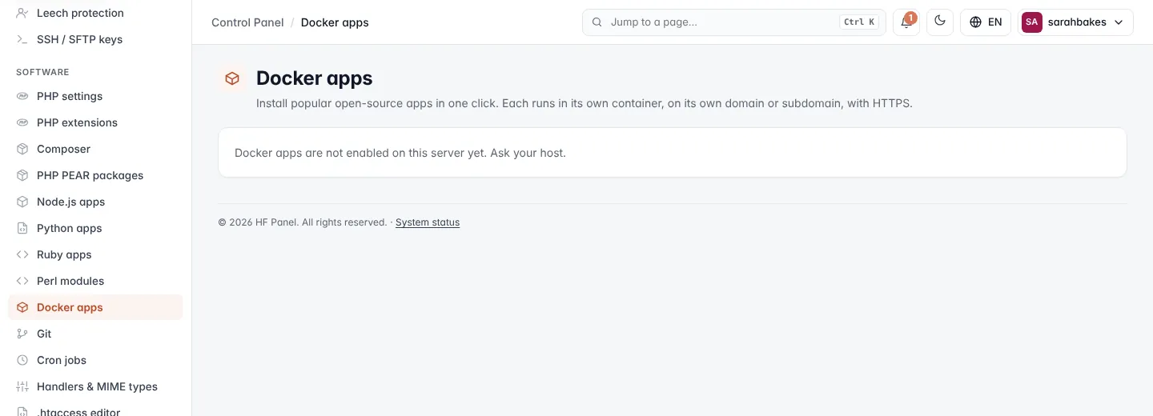The height and width of the screenshot is (416, 1153).
Task: Click the Docker apps page title
Action: pyautogui.click(x=315, y=78)
